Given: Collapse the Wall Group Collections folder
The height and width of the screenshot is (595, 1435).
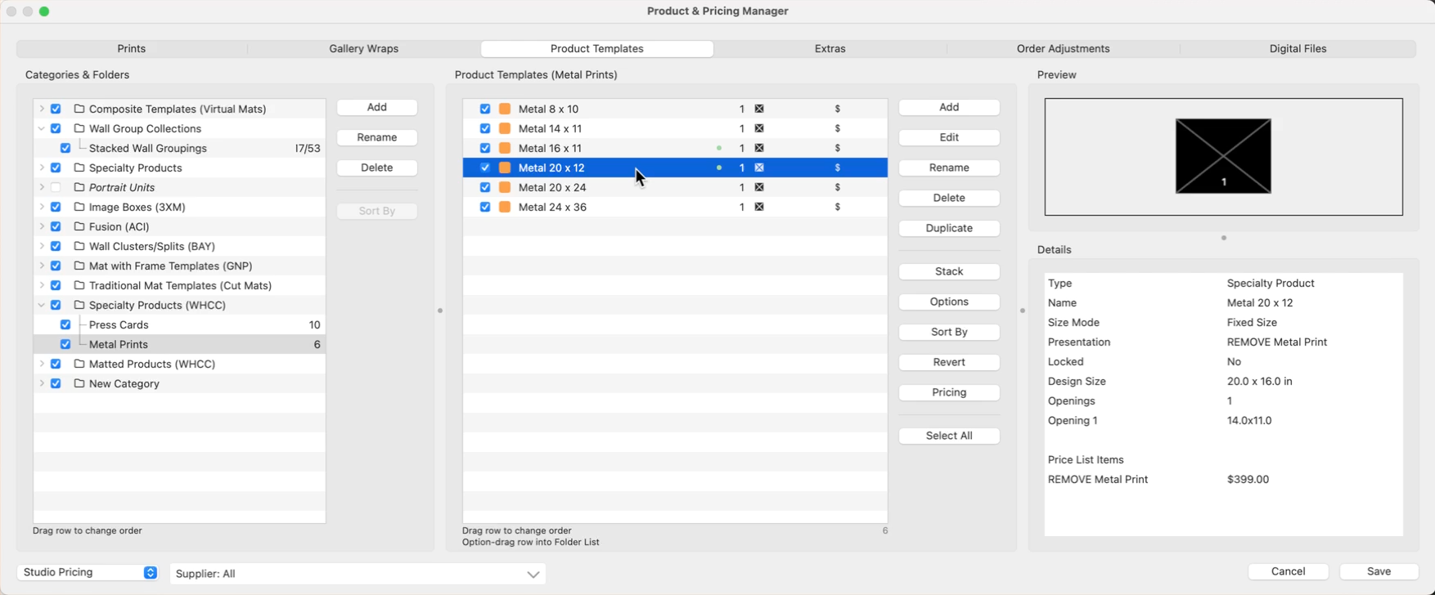Looking at the screenshot, I should pyautogui.click(x=42, y=128).
